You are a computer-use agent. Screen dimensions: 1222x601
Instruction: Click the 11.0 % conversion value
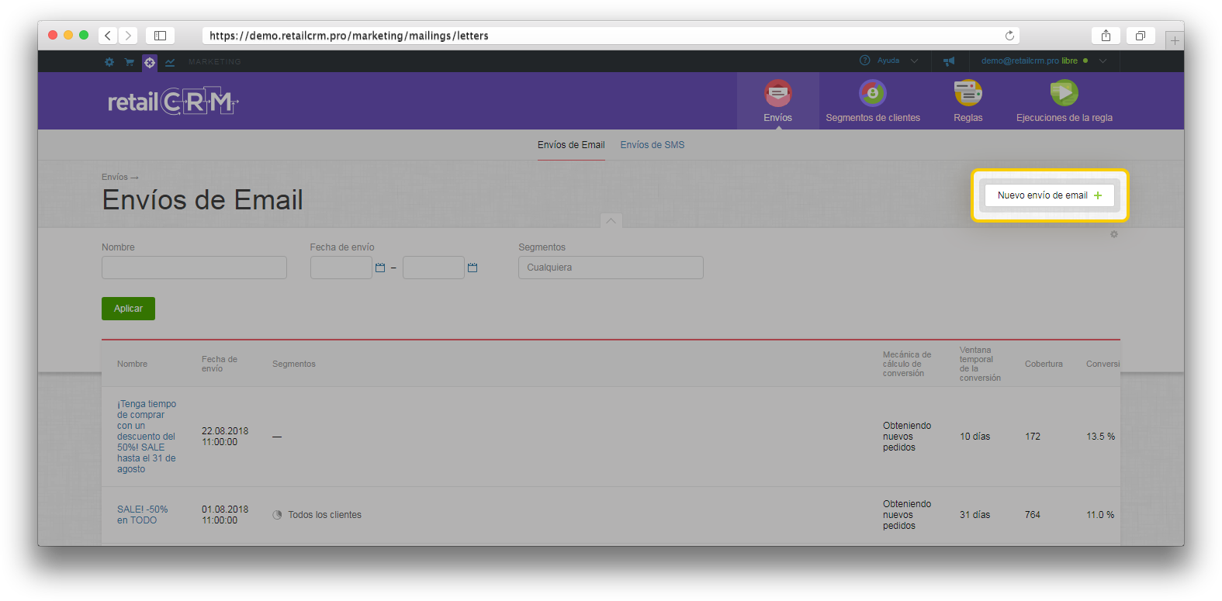click(1100, 515)
